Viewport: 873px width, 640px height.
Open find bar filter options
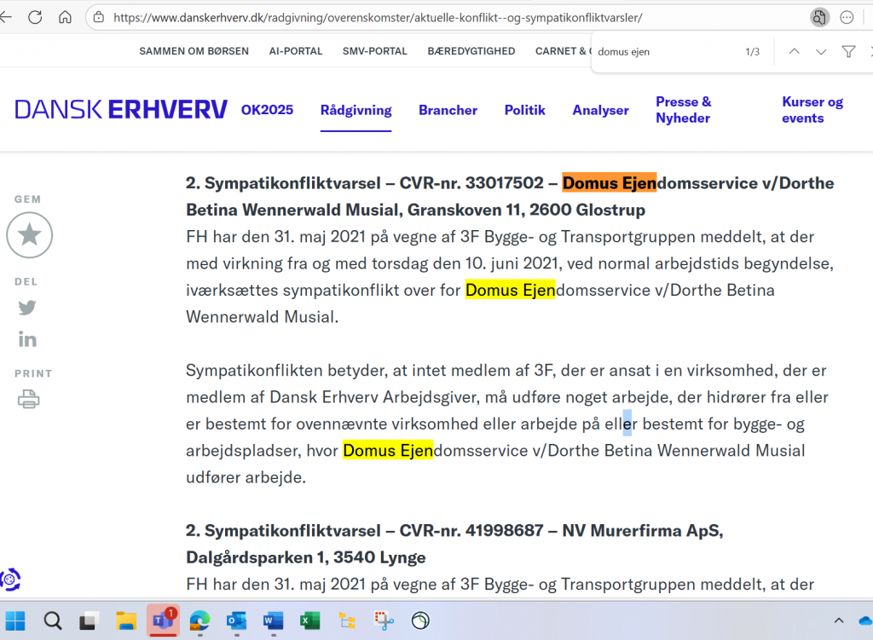coord(848,52)
